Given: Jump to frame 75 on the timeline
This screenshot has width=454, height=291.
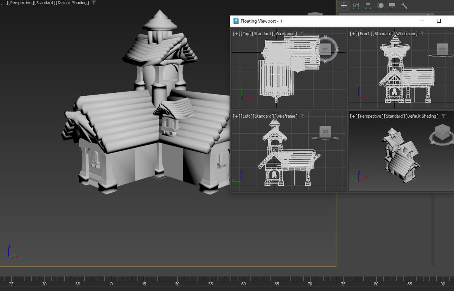Looking at the screenshot, I should tap(343, 284).
